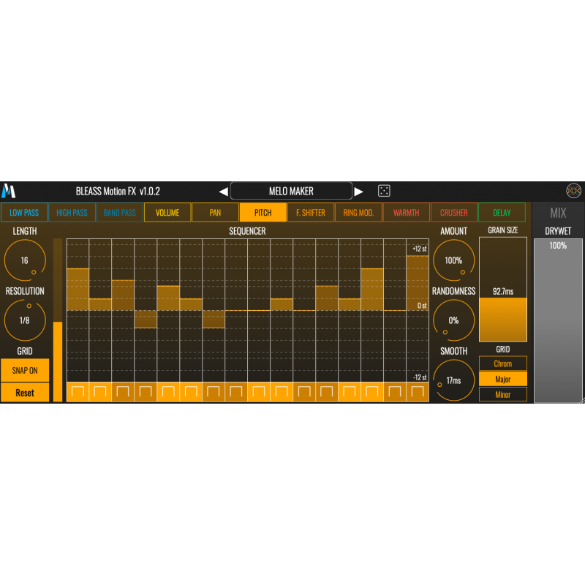Open the LENGTH value selector showing 16
Viewport: 585px width, 585px height.
point(25,260)
